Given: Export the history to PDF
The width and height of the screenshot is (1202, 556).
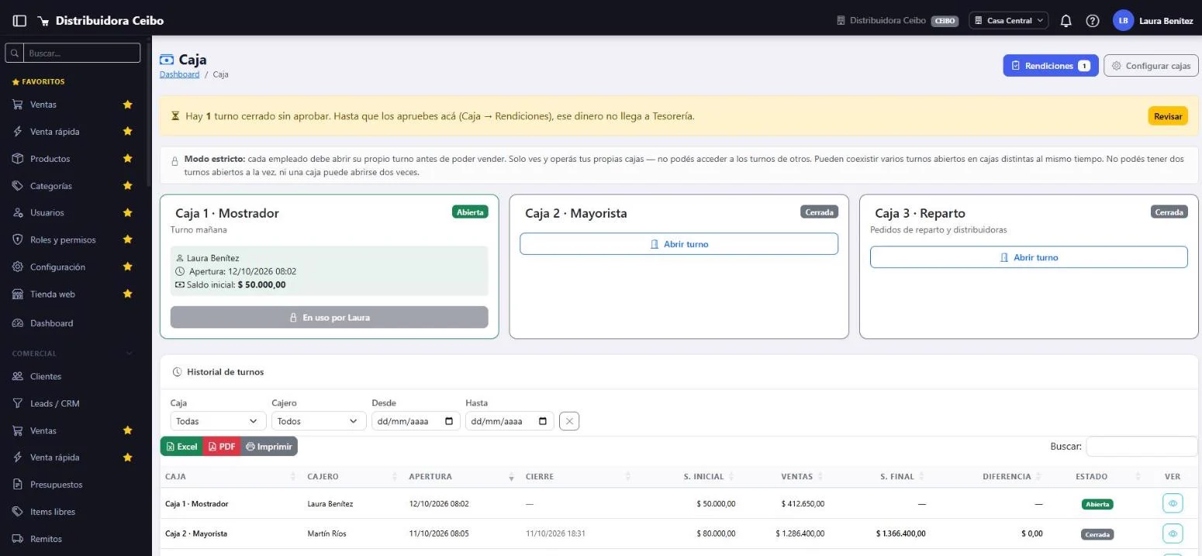Looking at the screenshot, I should tap(222, 446).
